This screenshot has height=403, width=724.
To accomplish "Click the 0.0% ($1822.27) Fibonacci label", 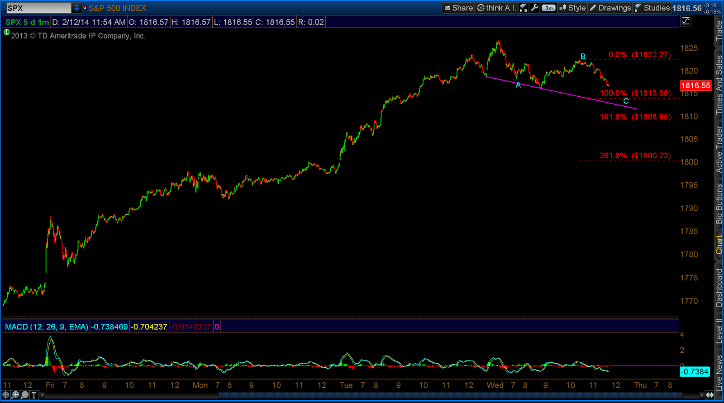I will tap(639, 55).
